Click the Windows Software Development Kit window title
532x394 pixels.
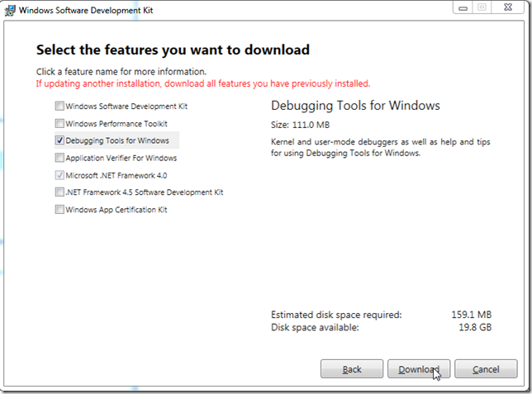coord(86,10)
